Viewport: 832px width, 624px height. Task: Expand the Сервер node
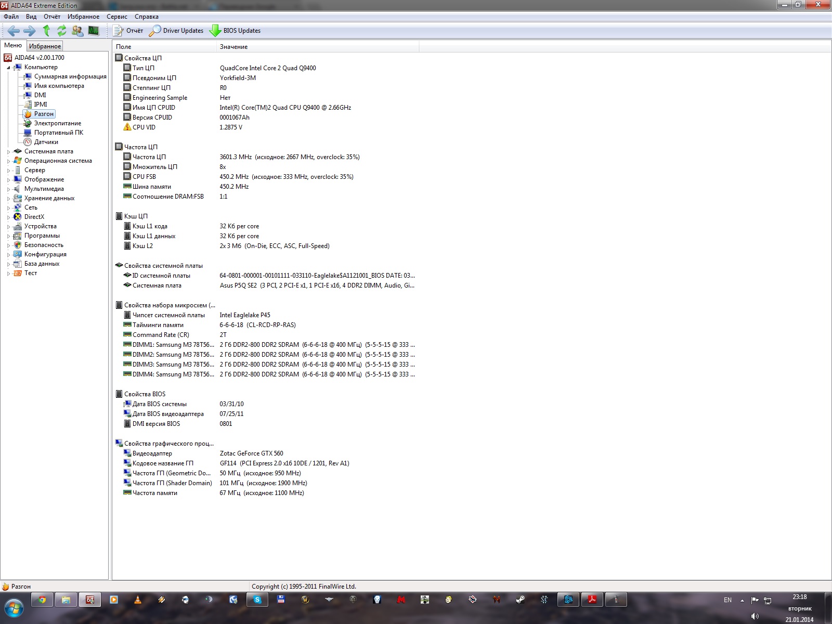[8, 171]
